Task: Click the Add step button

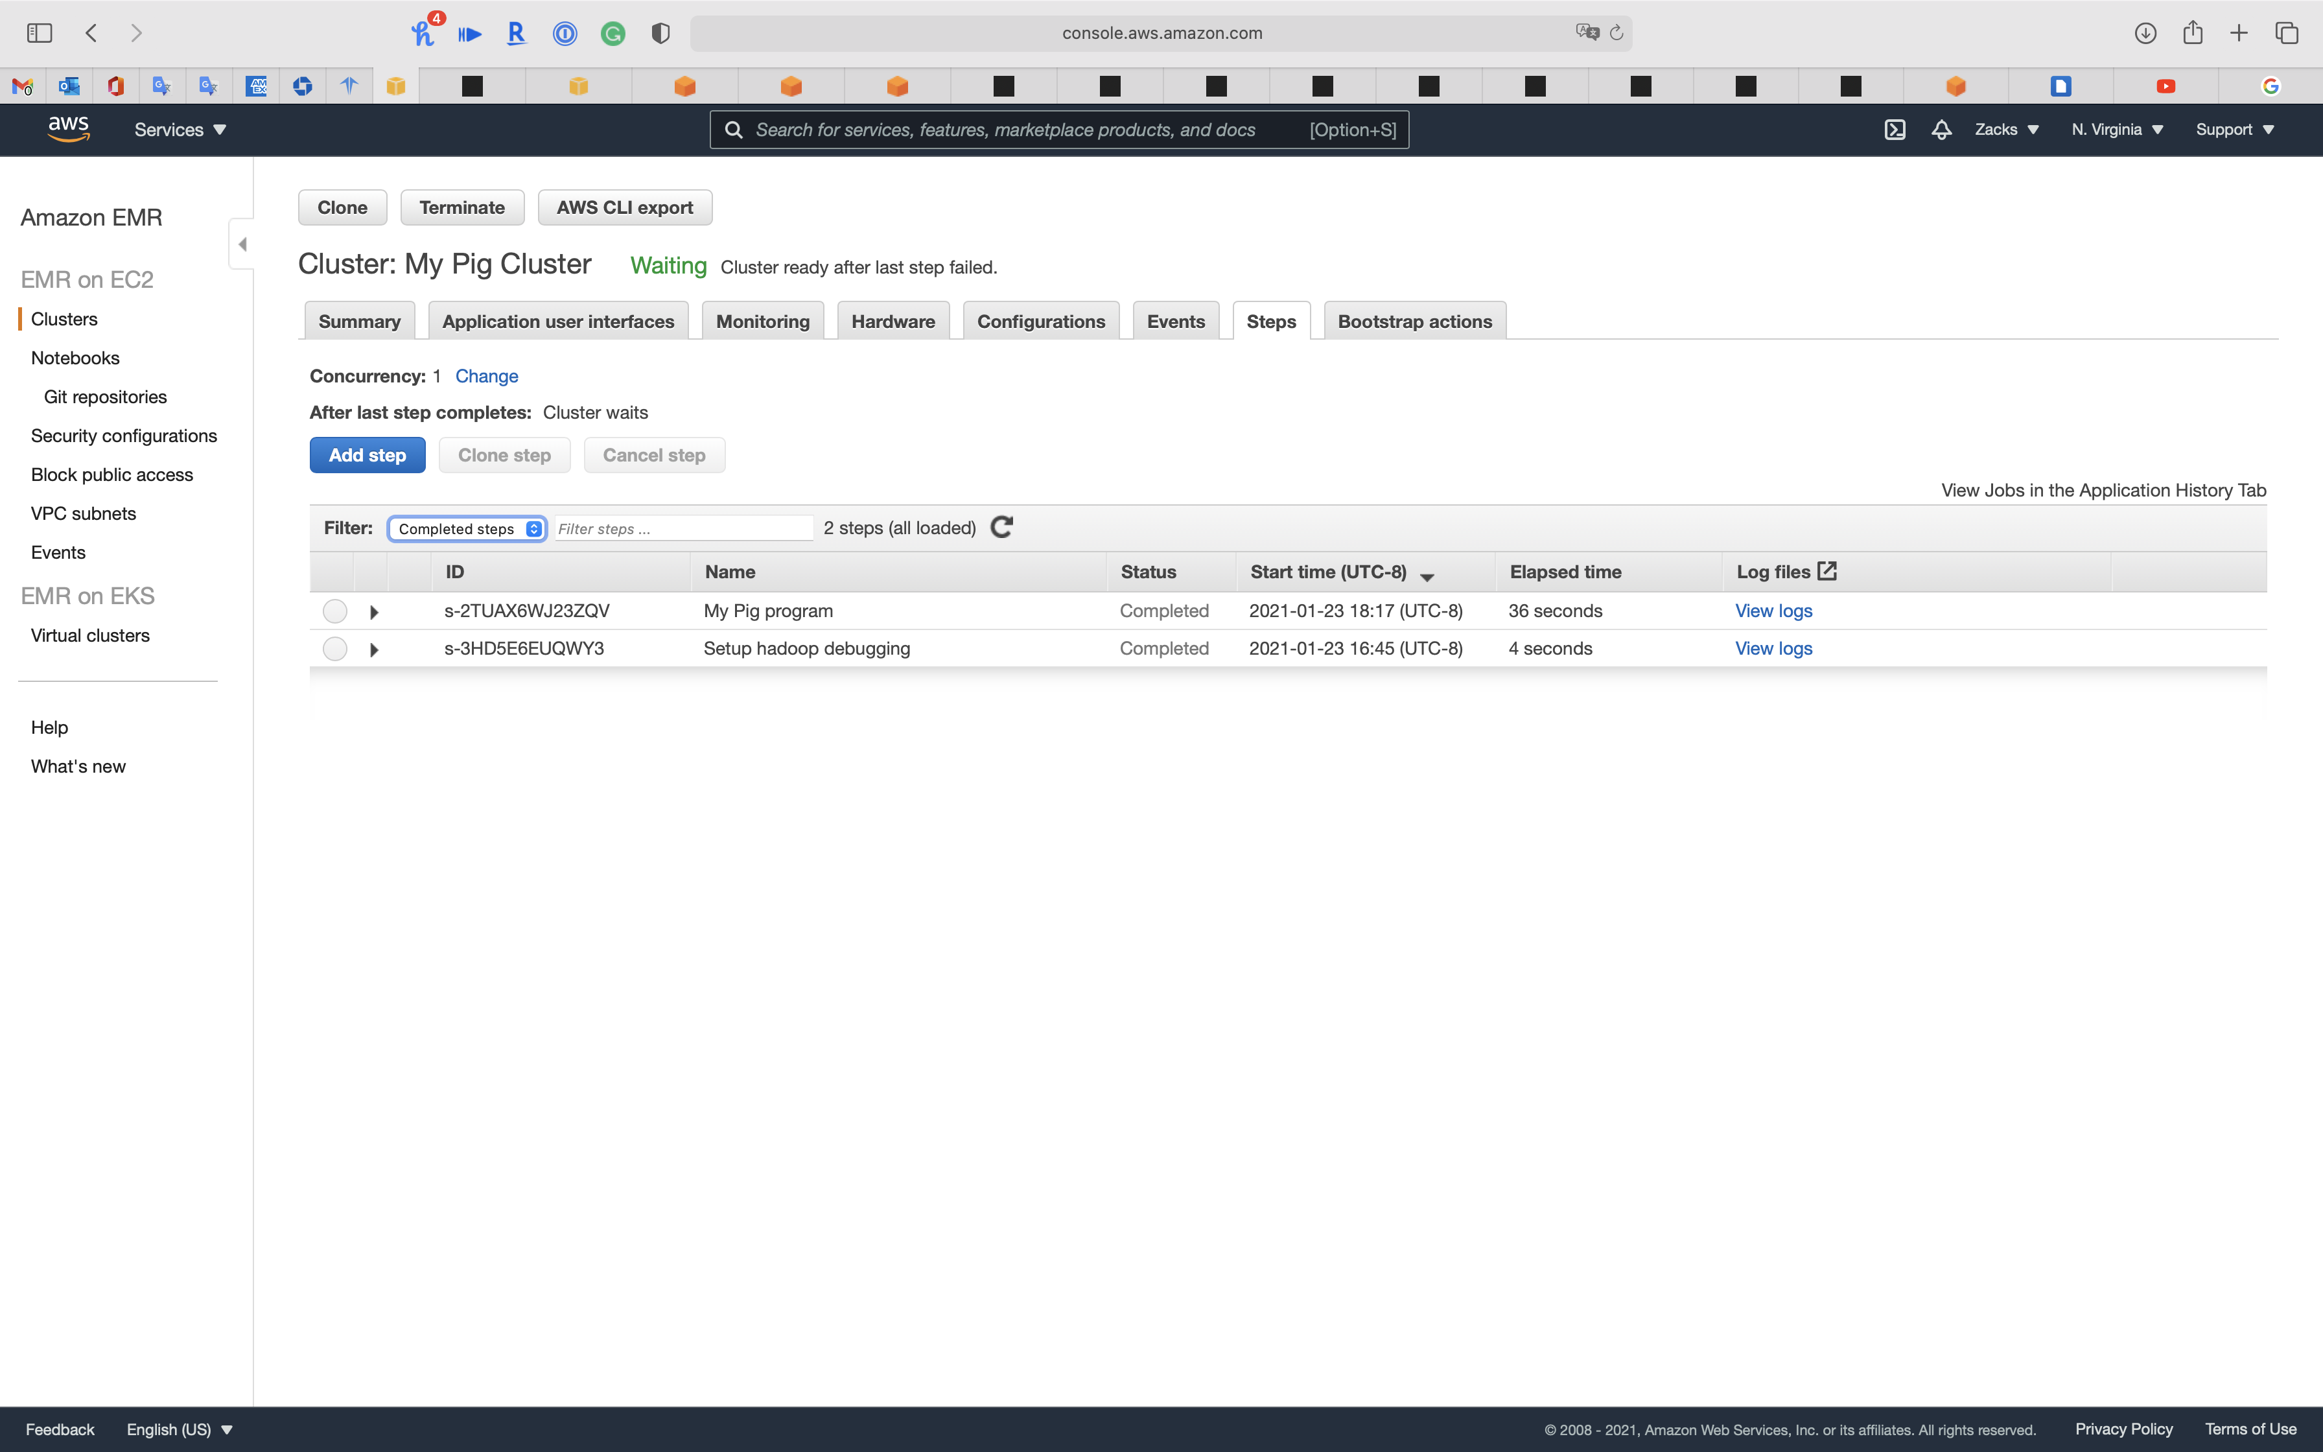Action: point(367,455)
